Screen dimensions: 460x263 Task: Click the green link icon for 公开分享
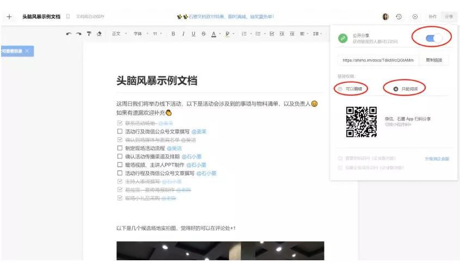coord(342,38)
